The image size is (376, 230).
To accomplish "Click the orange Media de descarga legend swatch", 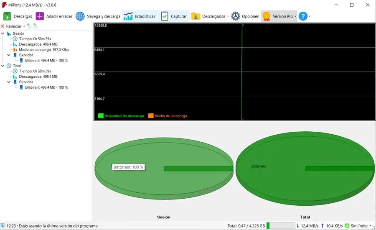I will coord(150,116).
